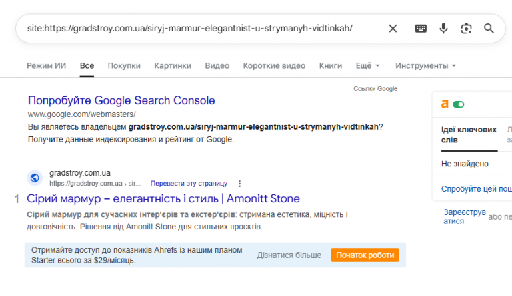Screen dimensions: 512x296
Task: Click the gradstroy.com.ua site name above the result
Action: tap(80, 173)
